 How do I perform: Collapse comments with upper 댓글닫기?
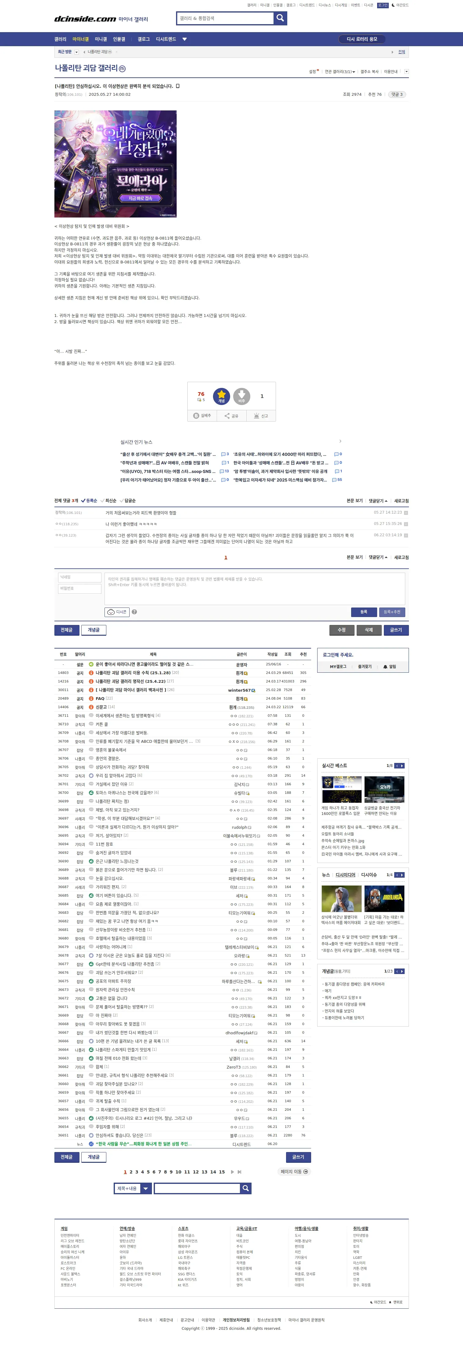[378, 500]
